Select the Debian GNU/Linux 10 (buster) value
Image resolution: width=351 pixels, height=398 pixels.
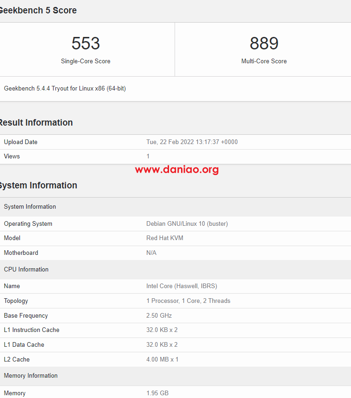coord(187,224)
